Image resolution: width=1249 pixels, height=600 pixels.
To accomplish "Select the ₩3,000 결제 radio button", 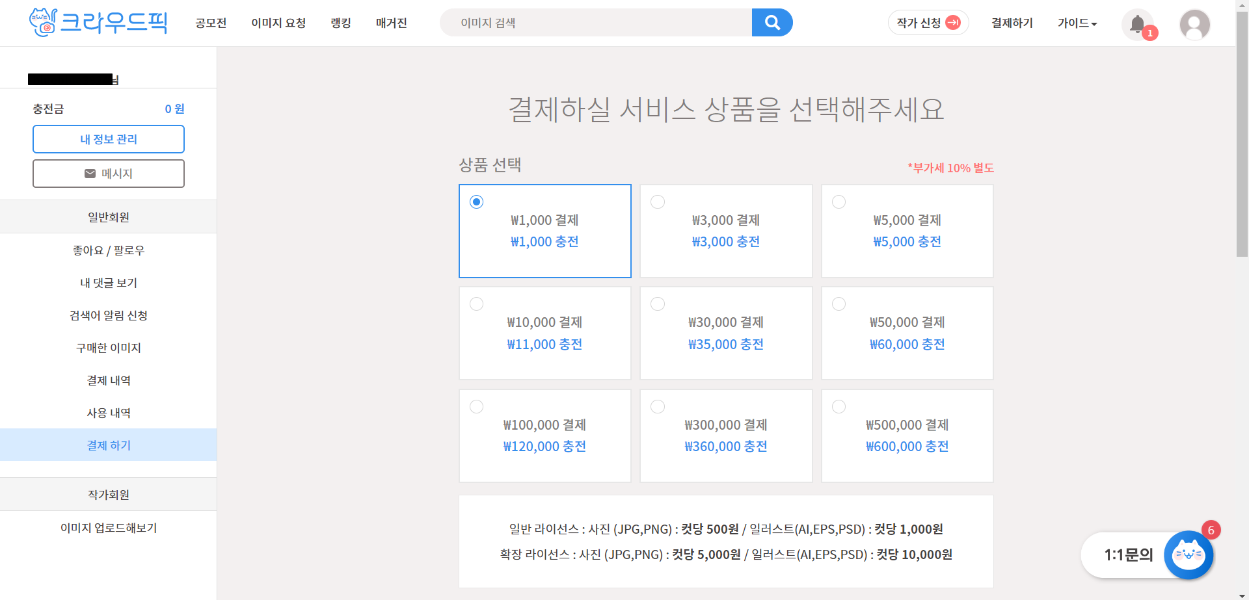I will pos(657,202).
